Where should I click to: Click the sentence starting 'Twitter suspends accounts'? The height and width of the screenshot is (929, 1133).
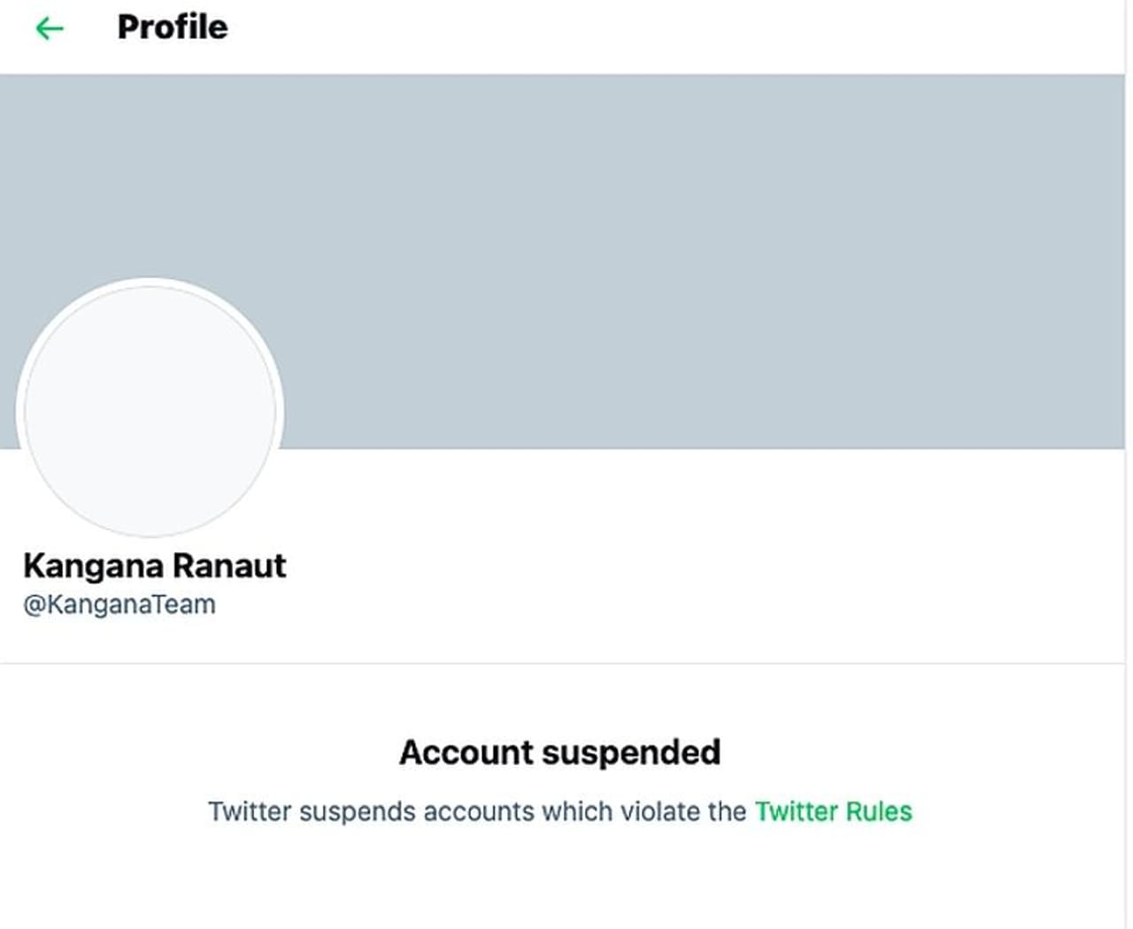point(478,811)
